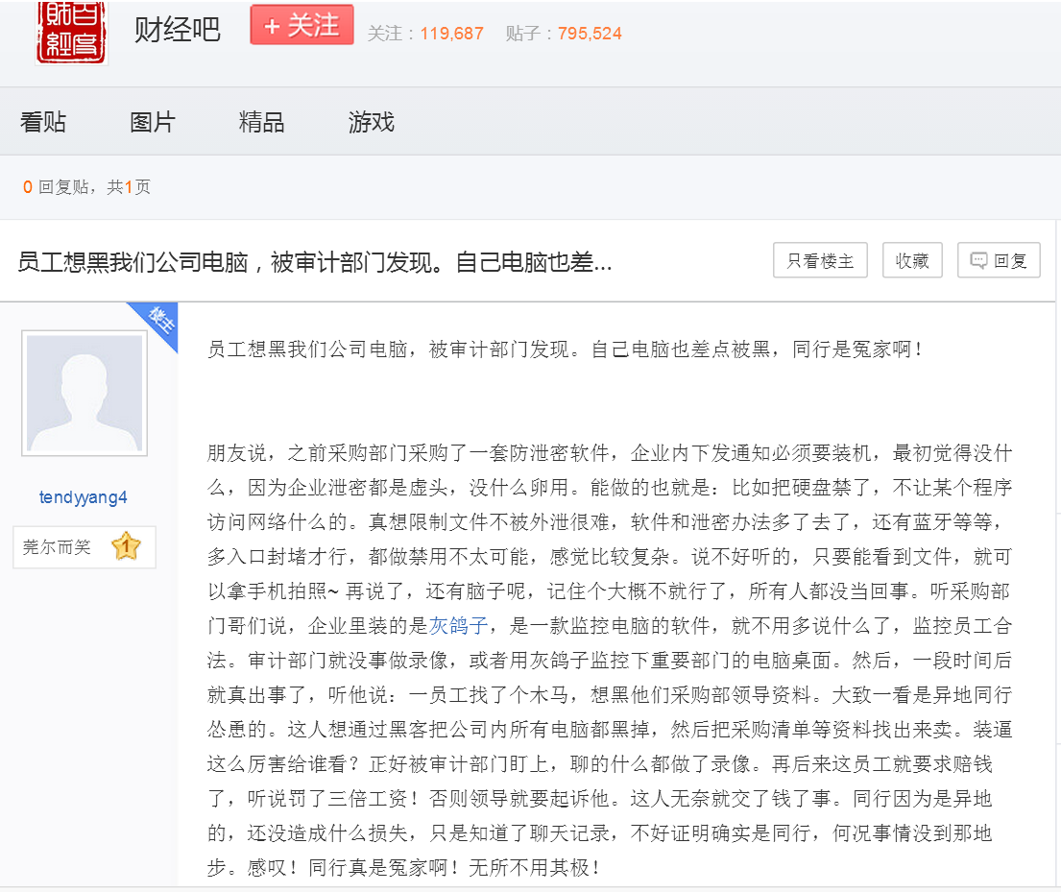The image size is (1061, 892).
Task: Click the 莞尔而笑 level badge
Action: [x=84, y=547]
